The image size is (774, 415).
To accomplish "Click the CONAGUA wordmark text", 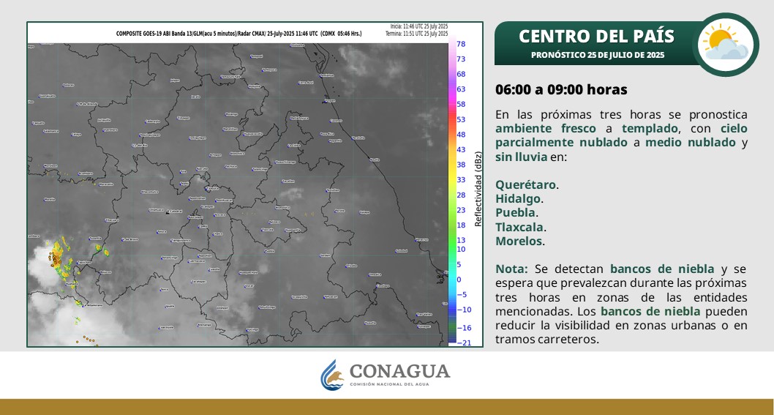I will [400, 371].
